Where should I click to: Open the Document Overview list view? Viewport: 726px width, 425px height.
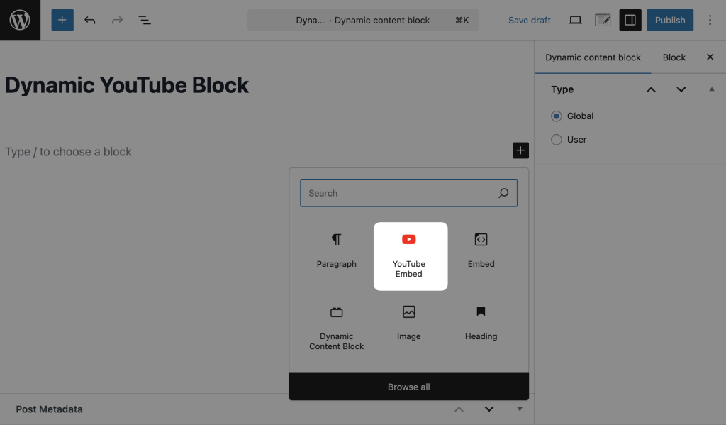(x=145, y=20)
